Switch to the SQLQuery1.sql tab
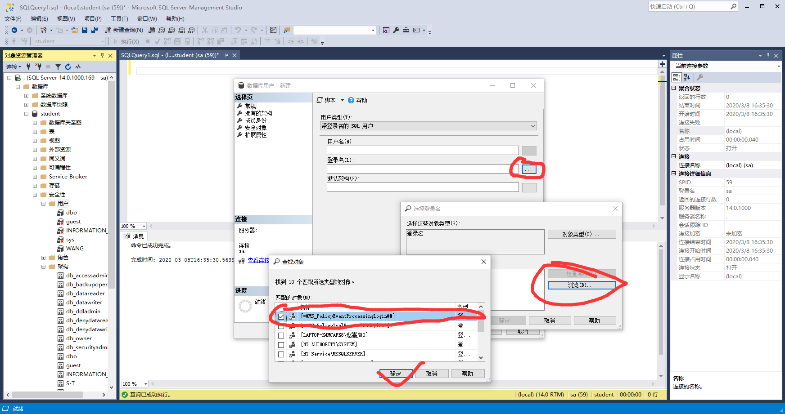Image resolution: width=785 pixels, height=414 pixels. [170, 55]
